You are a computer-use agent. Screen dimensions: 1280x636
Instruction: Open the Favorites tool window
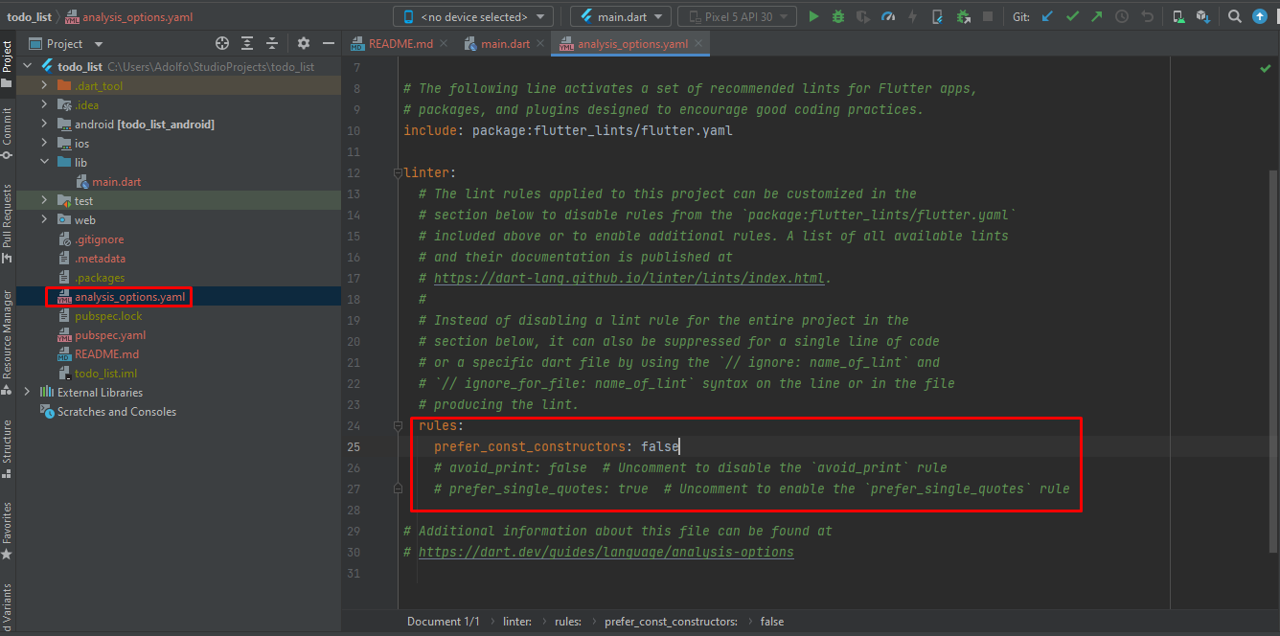(8, 530)
